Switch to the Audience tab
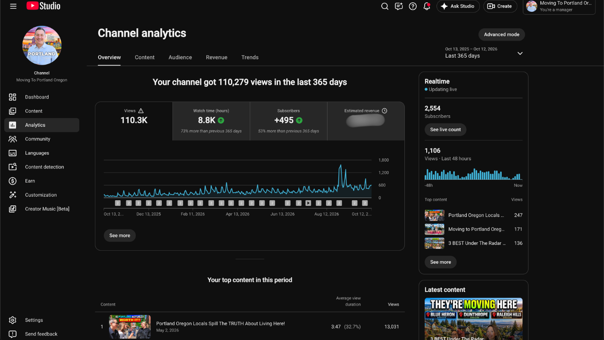This screenshot has height=340, width=604. pyautogui.click(x=180, y=57)
